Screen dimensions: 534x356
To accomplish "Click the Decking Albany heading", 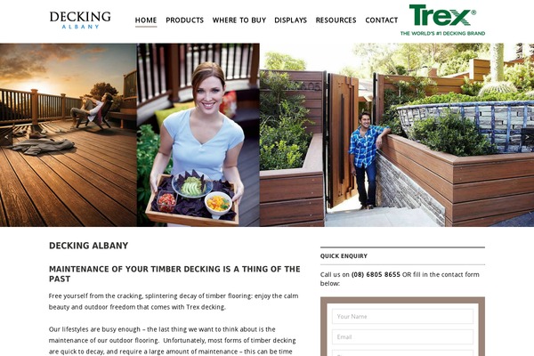I will pyautogui.click(x=88, y=246).
